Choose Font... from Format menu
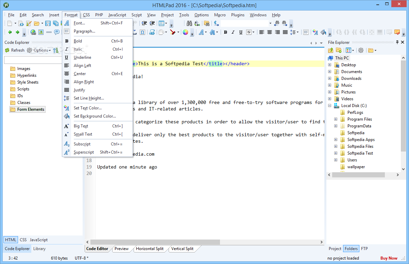 [x=97, y=23]
